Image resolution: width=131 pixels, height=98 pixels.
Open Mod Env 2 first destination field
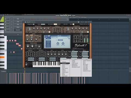tap(42, 58)
